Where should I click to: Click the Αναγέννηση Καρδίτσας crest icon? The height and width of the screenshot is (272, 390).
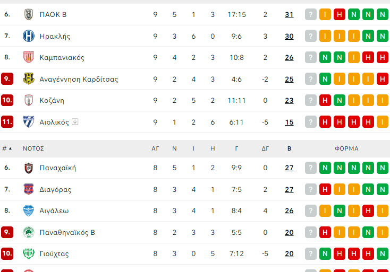pos(28,79)
